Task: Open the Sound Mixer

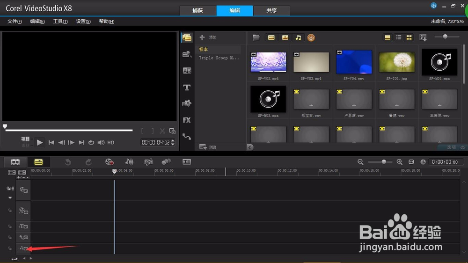Action: click(129, 162)
